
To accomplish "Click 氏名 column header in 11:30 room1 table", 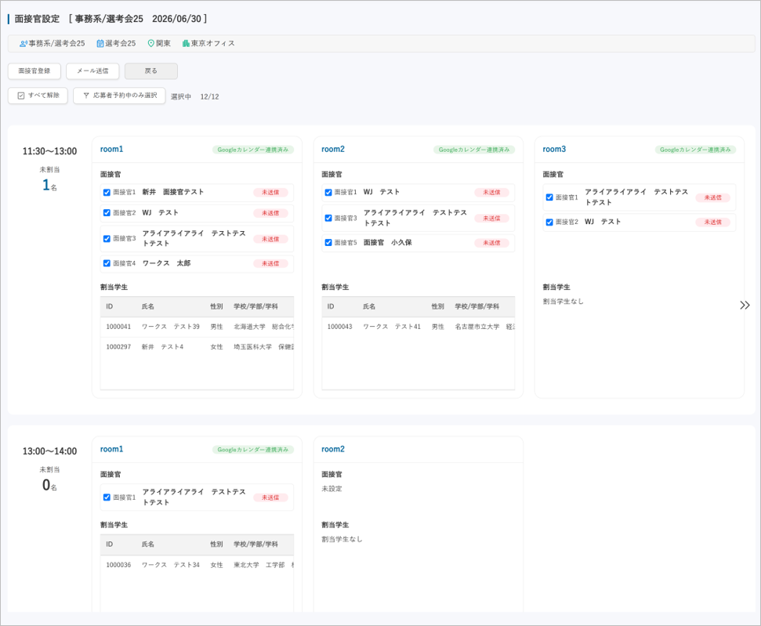I will (147, 306).
